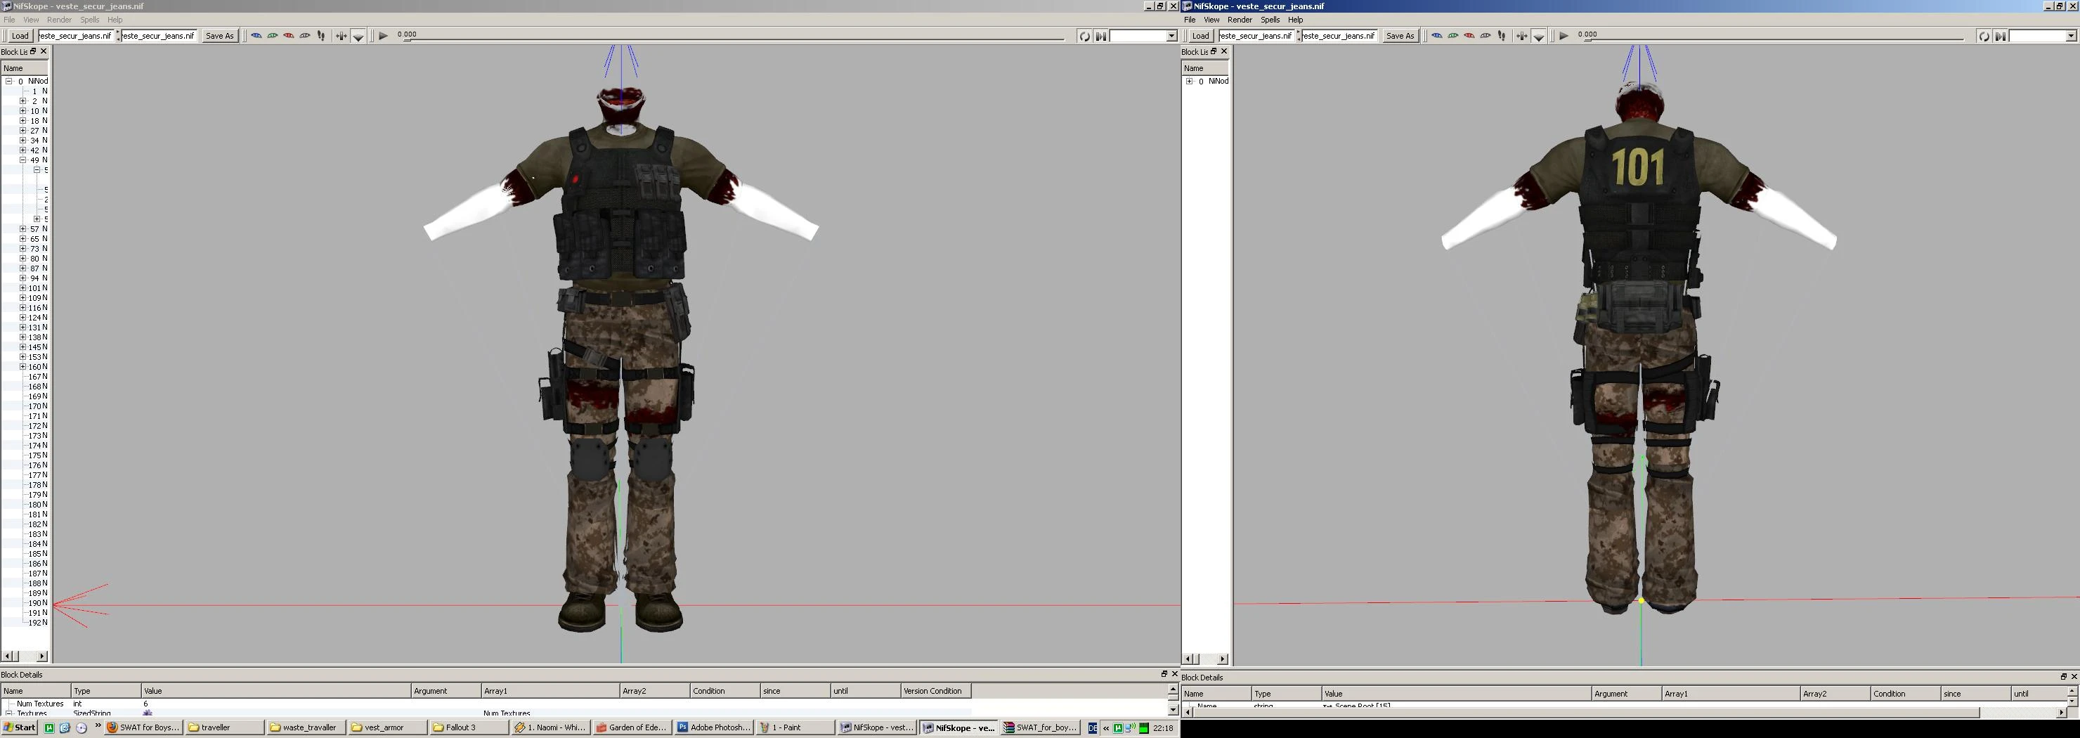2080x738 pixels.
Task: Open View menu in the right NifSkope window
Action: [x=1211, y=20]
